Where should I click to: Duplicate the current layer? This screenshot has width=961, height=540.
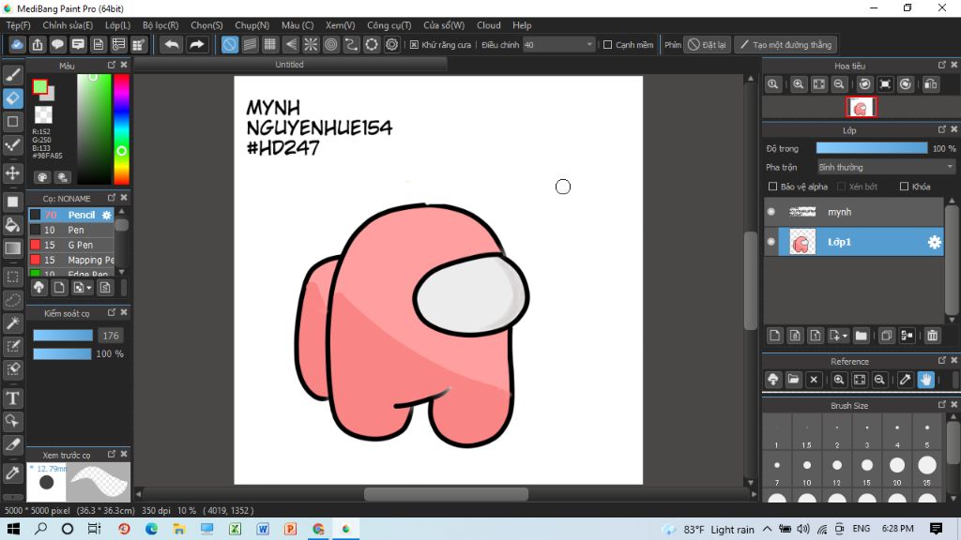[x=886, y=336]
